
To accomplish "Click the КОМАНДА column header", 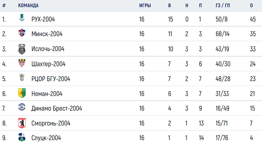I will click(x=28, y=6).
